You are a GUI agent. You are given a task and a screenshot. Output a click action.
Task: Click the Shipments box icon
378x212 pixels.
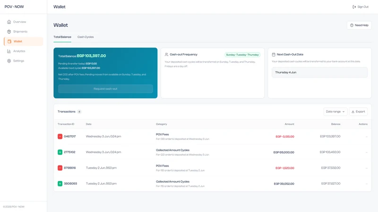(x=9, y=32)
